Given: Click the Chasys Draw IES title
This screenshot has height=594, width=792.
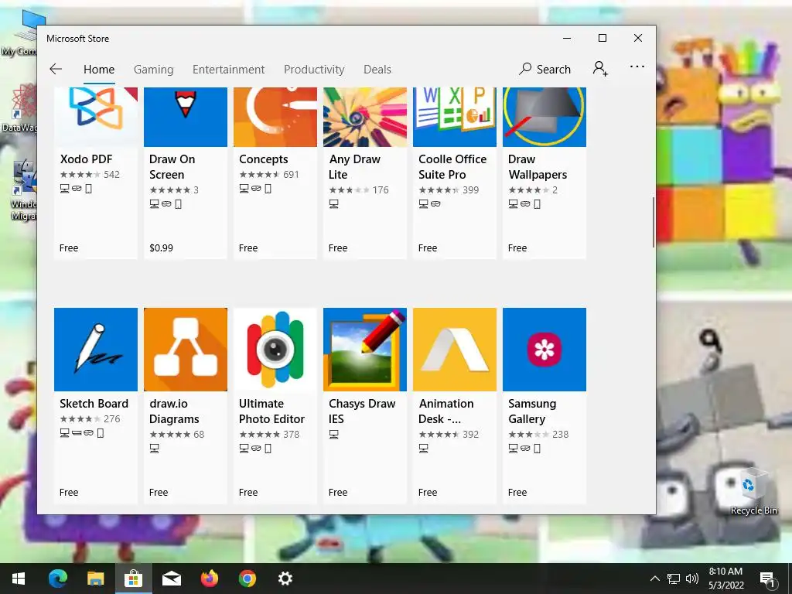Looking at the screenshot, I should click(362, 411).
